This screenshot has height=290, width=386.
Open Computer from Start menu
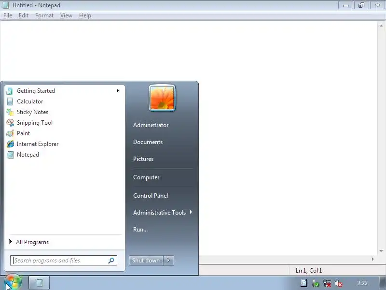[x=146, y=177]
